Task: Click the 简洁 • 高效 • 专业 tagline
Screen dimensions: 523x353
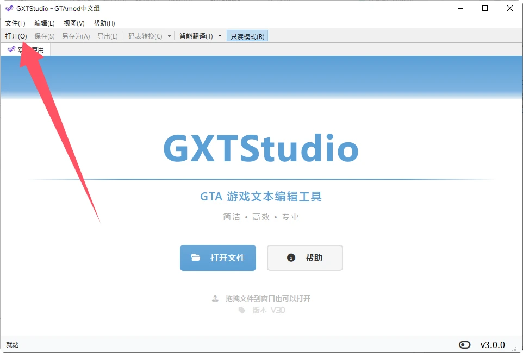Action: (x=261, y=217)
